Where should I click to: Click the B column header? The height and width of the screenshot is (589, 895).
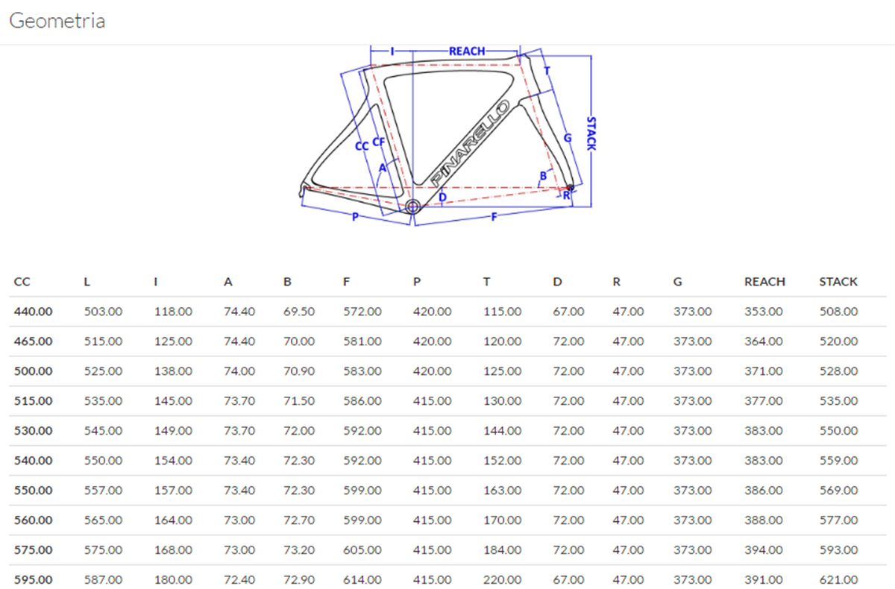coord(287,282)
